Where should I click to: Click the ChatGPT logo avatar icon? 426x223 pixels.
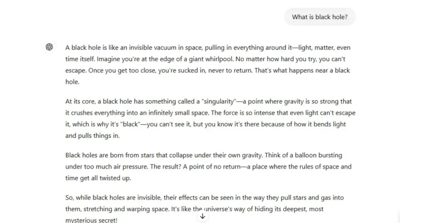(49, 47)
